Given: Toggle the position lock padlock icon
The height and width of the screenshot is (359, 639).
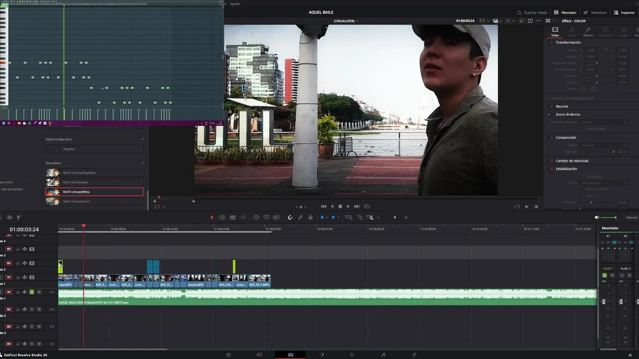Looking at the screenshot, I should [x=311, y=217].
